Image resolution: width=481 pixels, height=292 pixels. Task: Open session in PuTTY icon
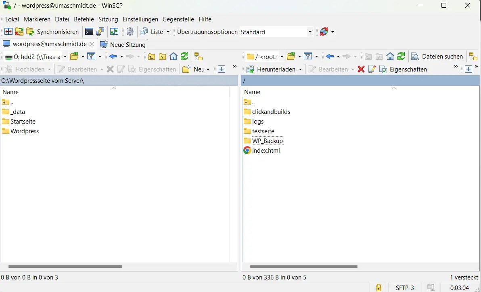tap(100, 32)
